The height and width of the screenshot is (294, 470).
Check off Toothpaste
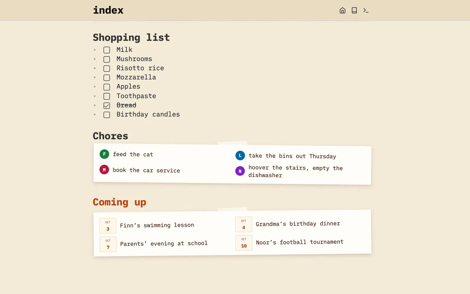(x=107, y=96)
